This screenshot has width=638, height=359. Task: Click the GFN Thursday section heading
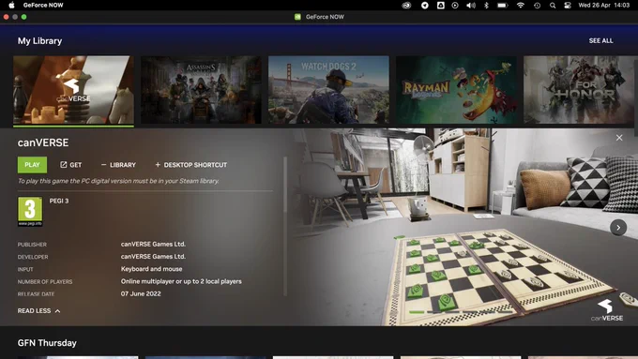point(47,343)
